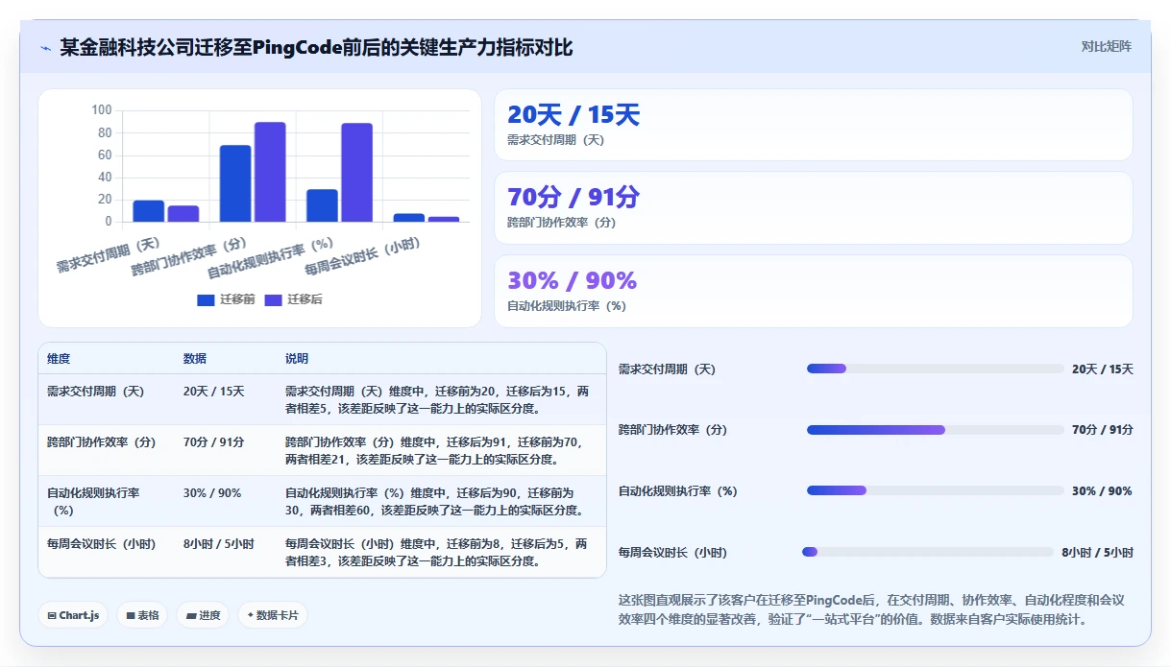Click table cell 30% / 90%
Image resolution: width=1171 pixels, height=667 pixels.
(212, 493)
